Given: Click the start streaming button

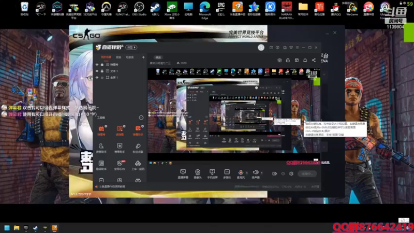Looking at the screenshot, I should coord(307,173).
